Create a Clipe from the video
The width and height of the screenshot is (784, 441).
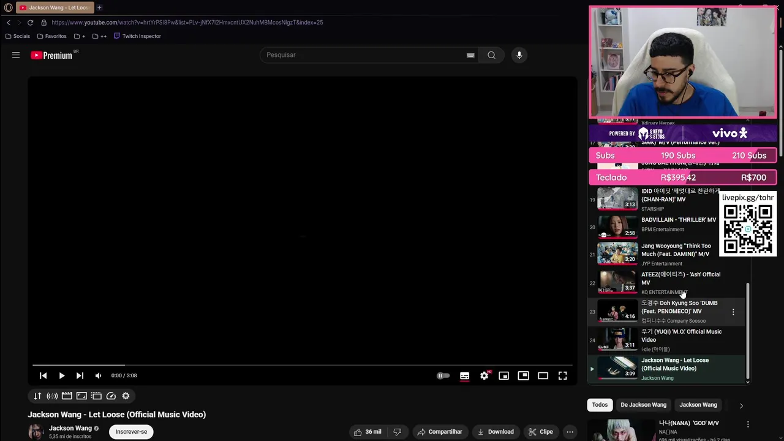pyautogui.click(x=541, y=432)
